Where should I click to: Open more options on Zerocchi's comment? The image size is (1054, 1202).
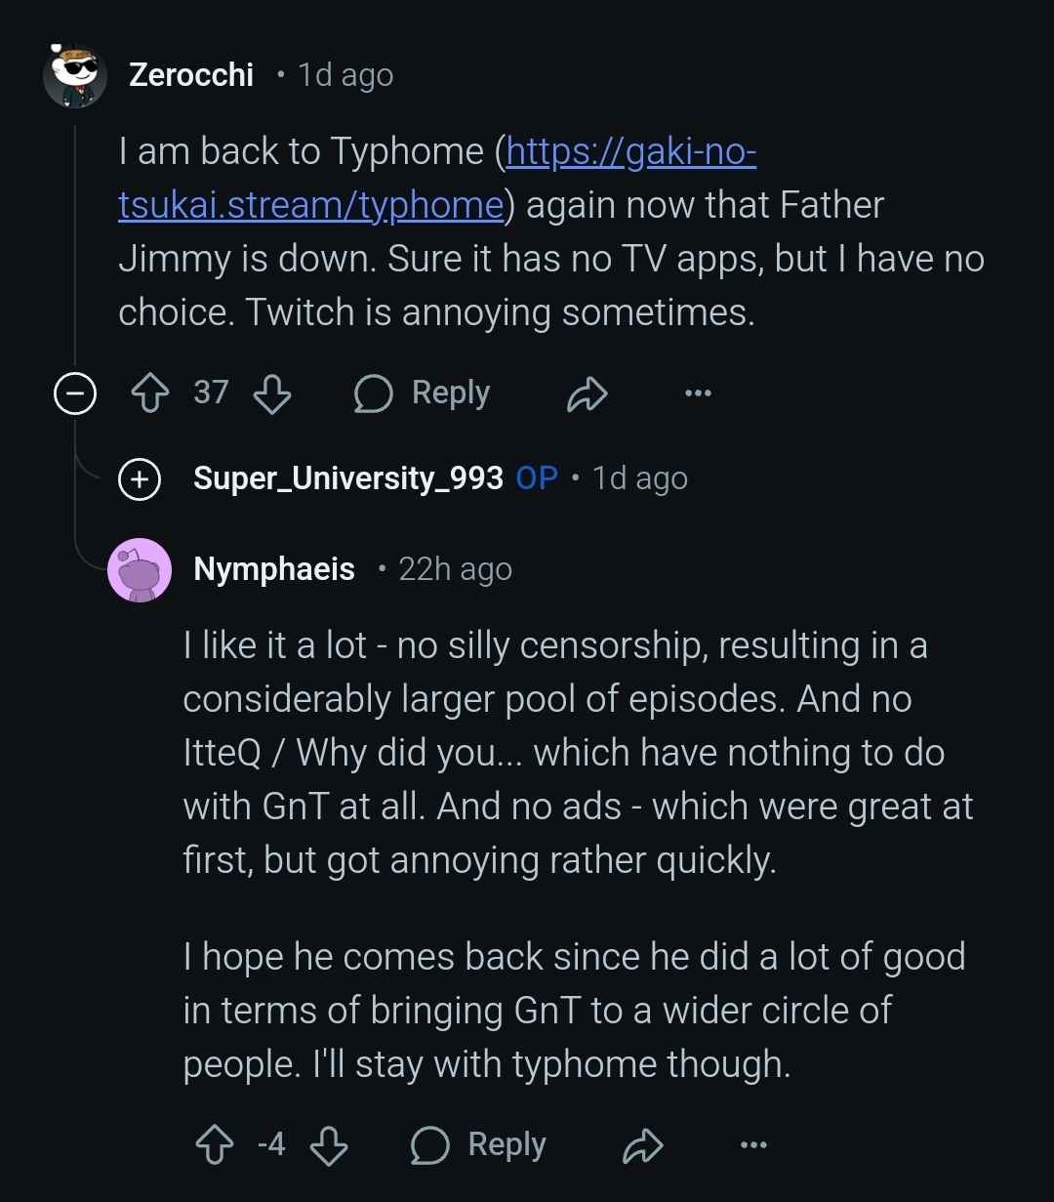pyautogui.click(x=698, y=394)
